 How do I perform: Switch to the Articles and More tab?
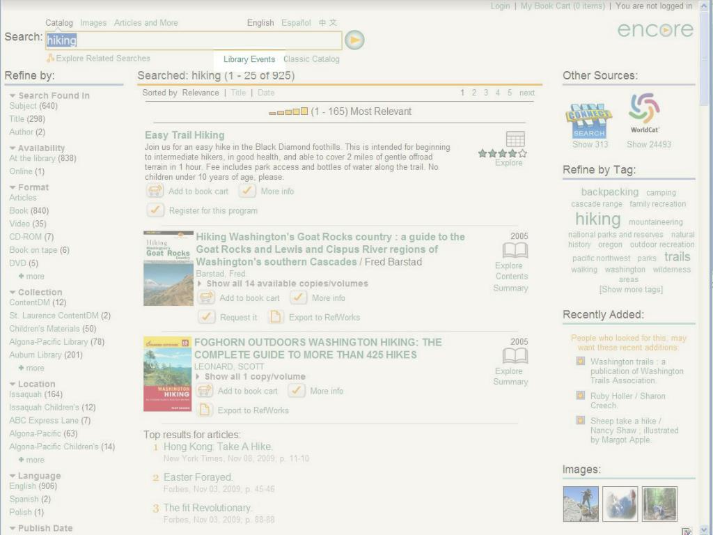[146, 23]
